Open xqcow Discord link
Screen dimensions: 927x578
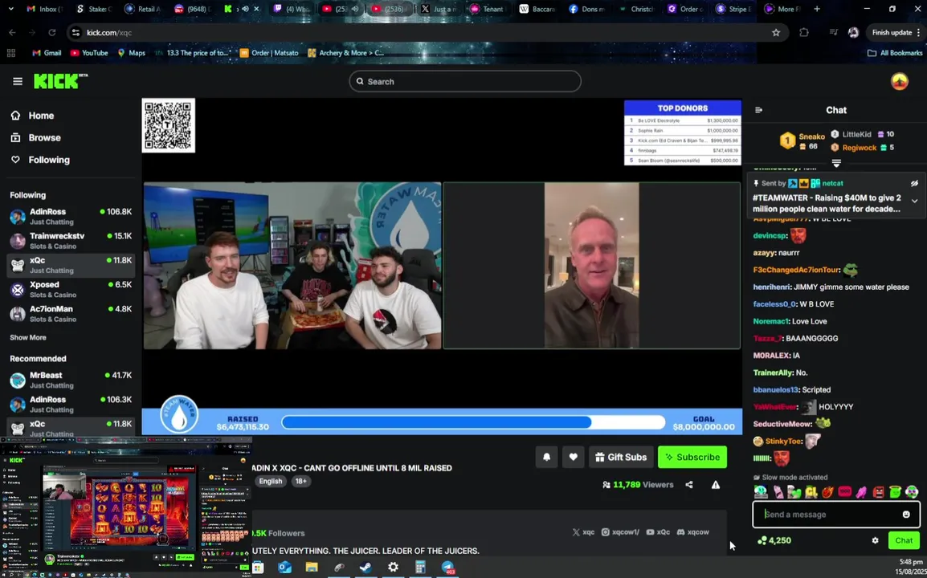(x=692, y=532)
